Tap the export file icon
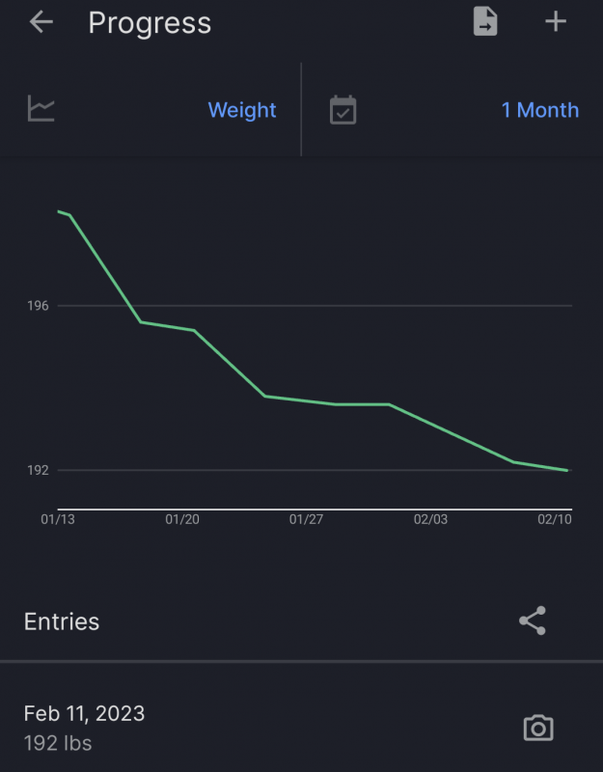 [x=485, y=22]
